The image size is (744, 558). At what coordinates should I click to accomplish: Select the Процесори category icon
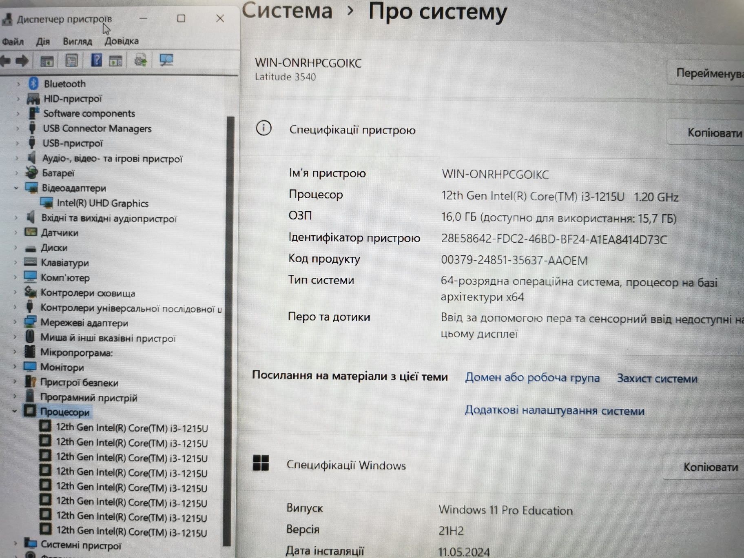[30, 411]
